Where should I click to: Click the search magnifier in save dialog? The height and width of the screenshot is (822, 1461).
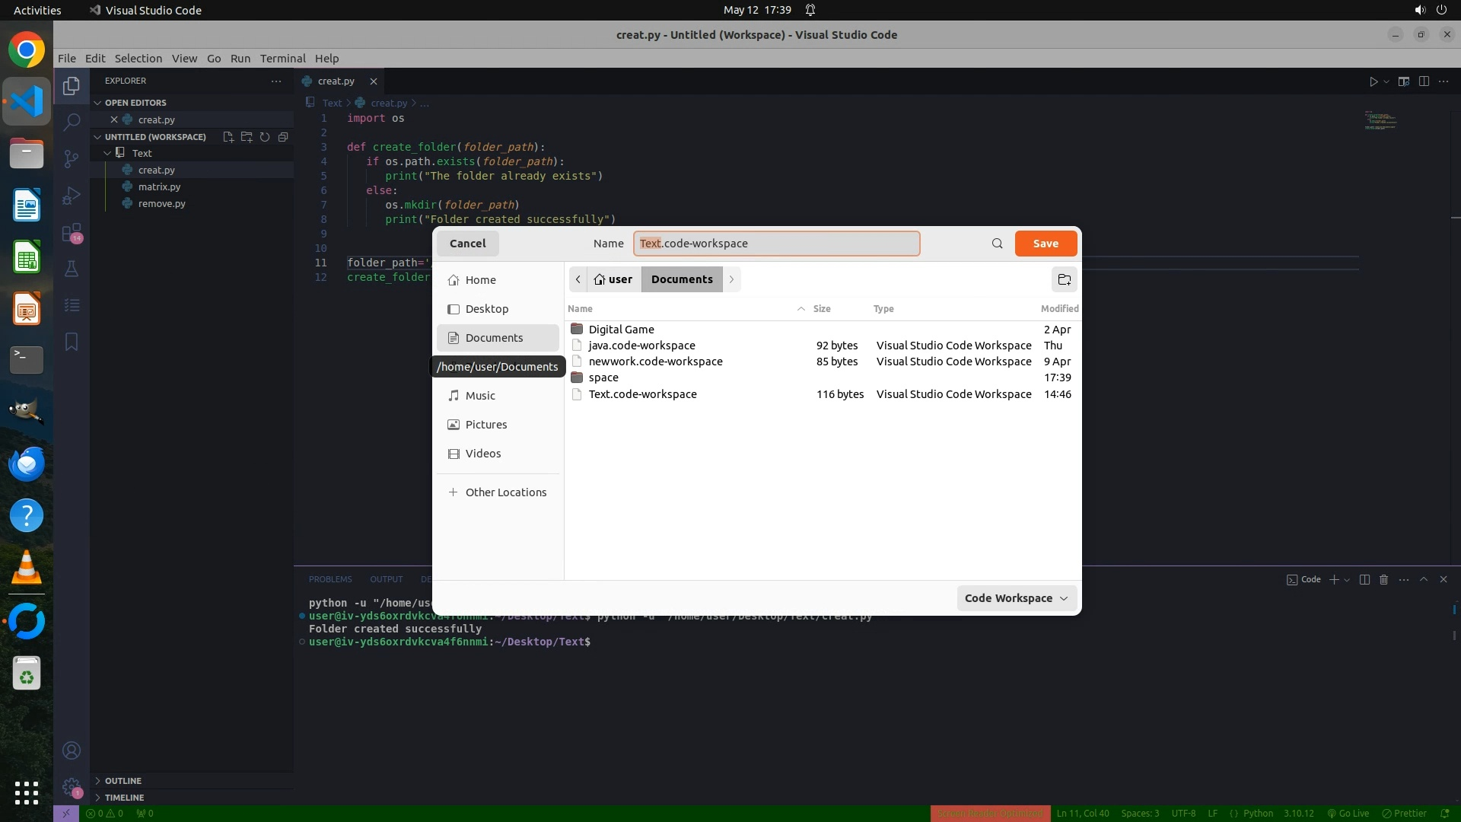tap(997, 244)
